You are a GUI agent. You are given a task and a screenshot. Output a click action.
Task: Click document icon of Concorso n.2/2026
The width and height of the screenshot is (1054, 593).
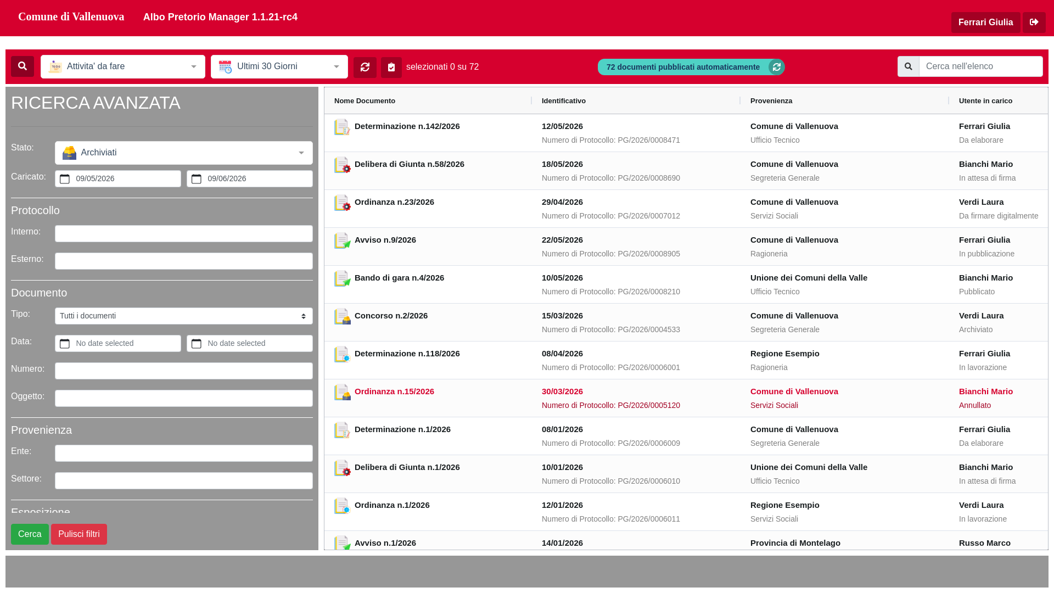[342, 316]
